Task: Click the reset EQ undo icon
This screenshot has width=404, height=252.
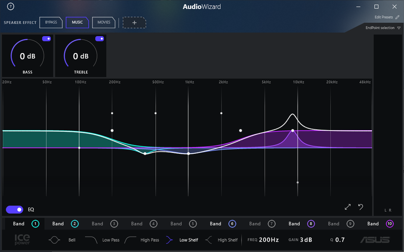Action: [361, 207]
